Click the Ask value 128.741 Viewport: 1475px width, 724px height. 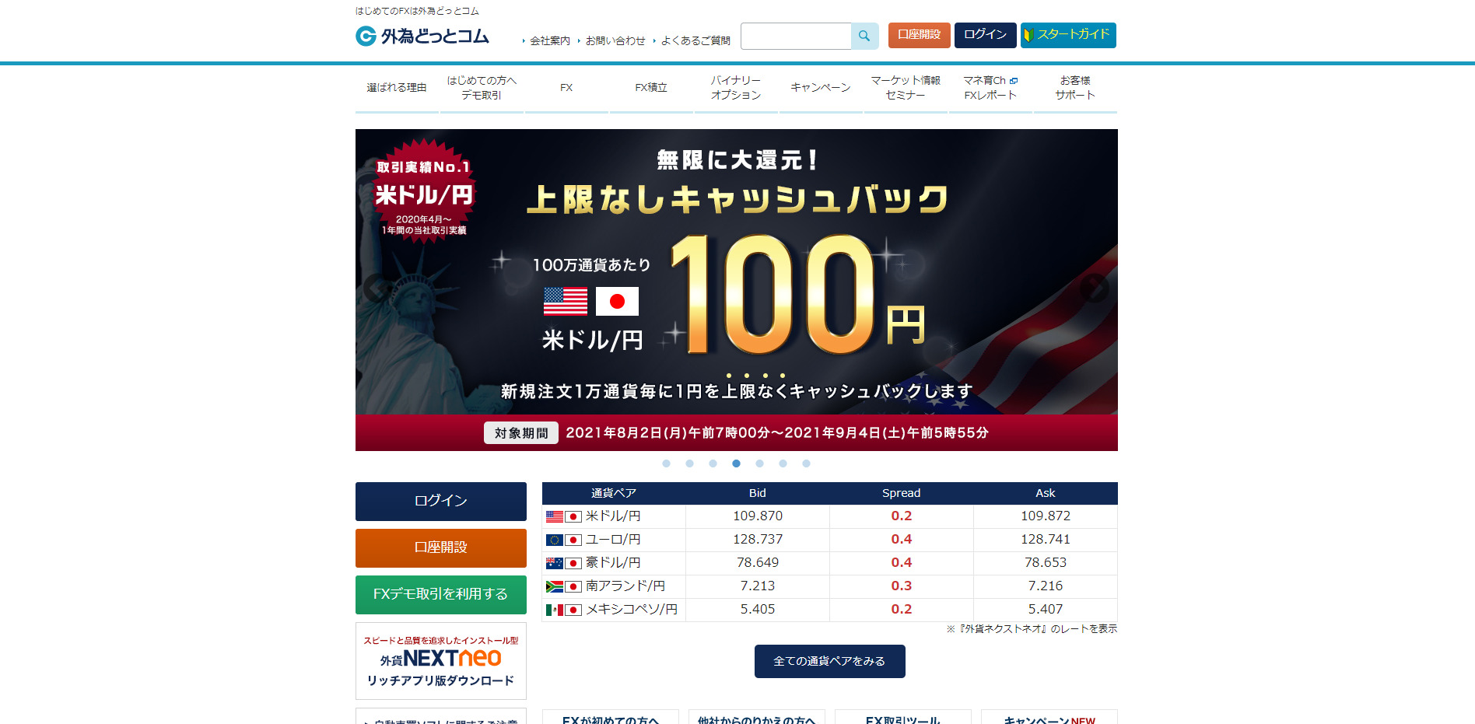(x=1046, y=540)
